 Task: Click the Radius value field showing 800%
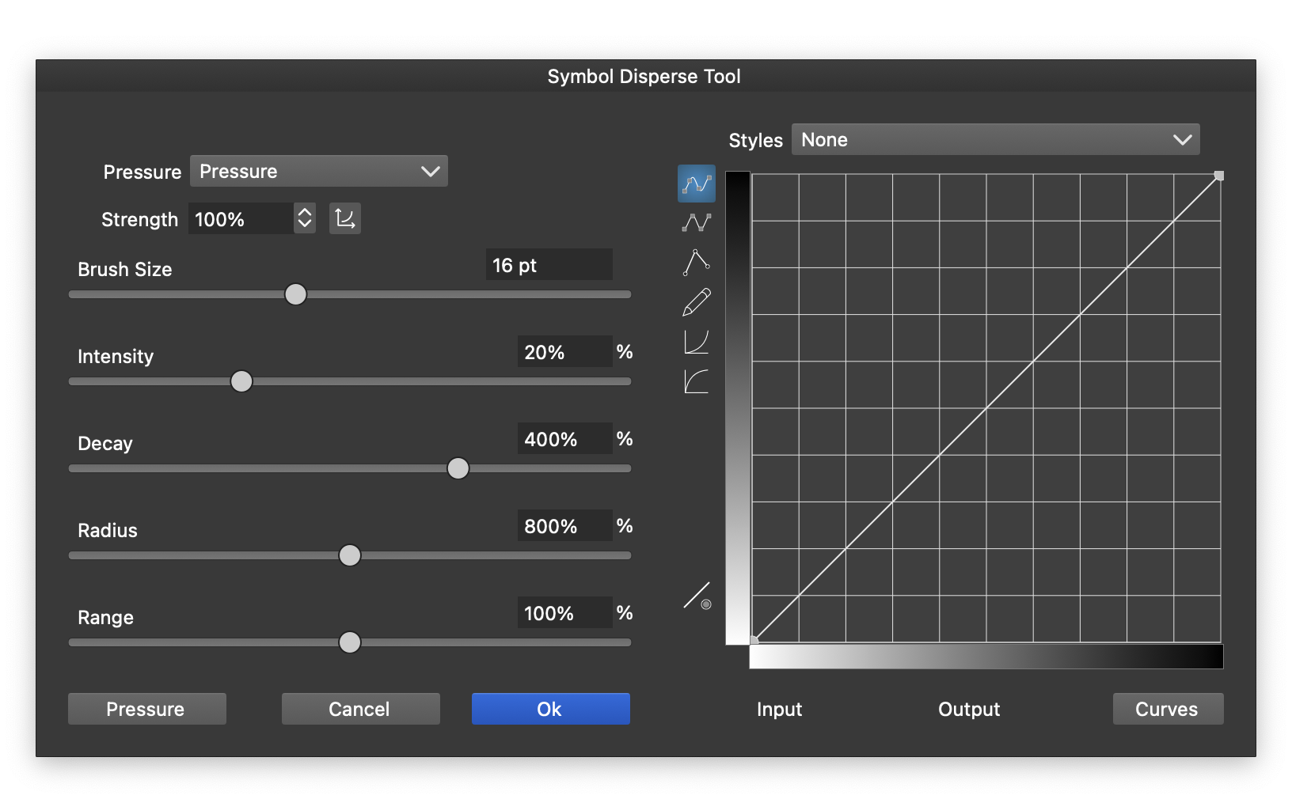point(564,526)
